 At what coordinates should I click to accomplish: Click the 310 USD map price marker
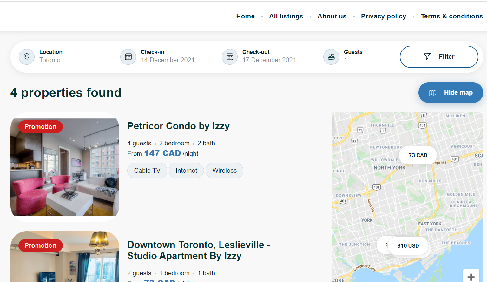(408, 245)
